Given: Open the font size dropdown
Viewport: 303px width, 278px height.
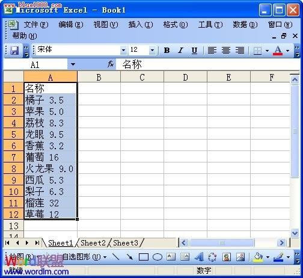Looking at the screenshot, I should [152, 50].
